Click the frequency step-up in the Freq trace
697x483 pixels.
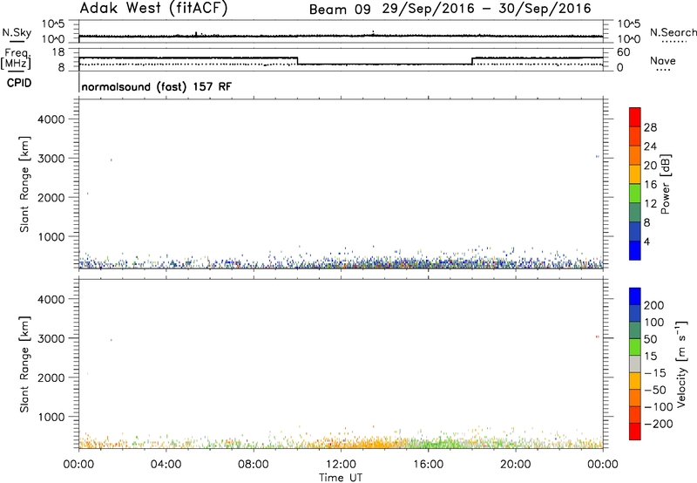coord(472,61)
